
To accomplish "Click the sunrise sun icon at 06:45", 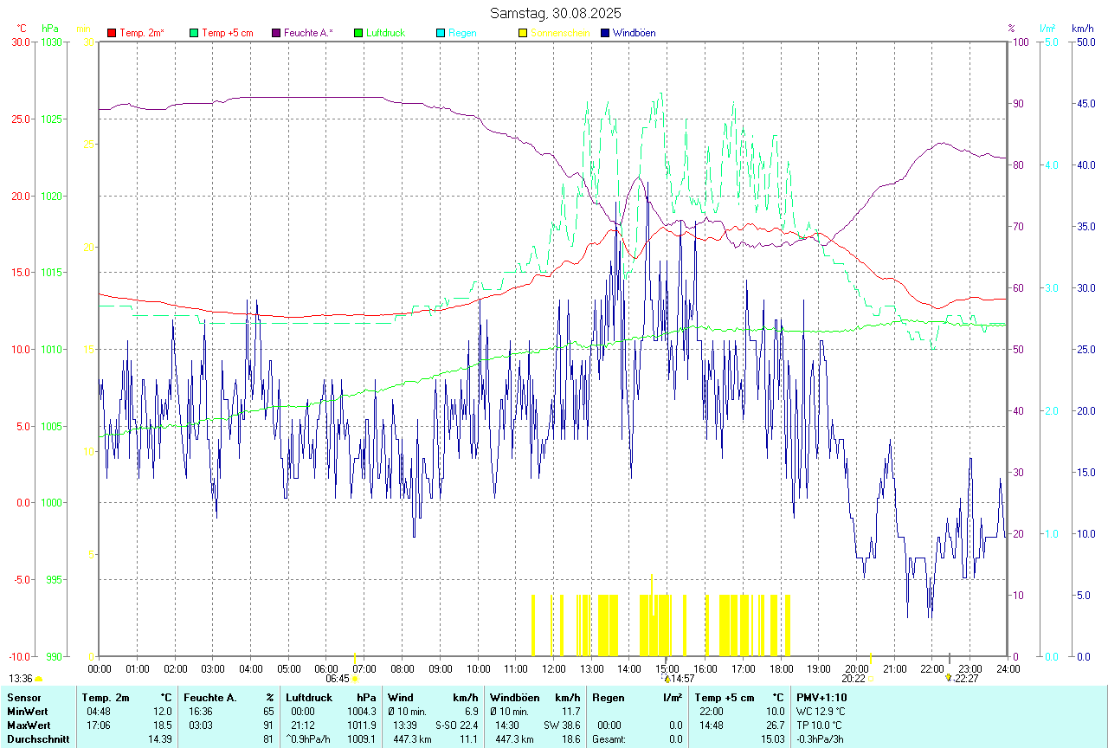I will [355, 679].
